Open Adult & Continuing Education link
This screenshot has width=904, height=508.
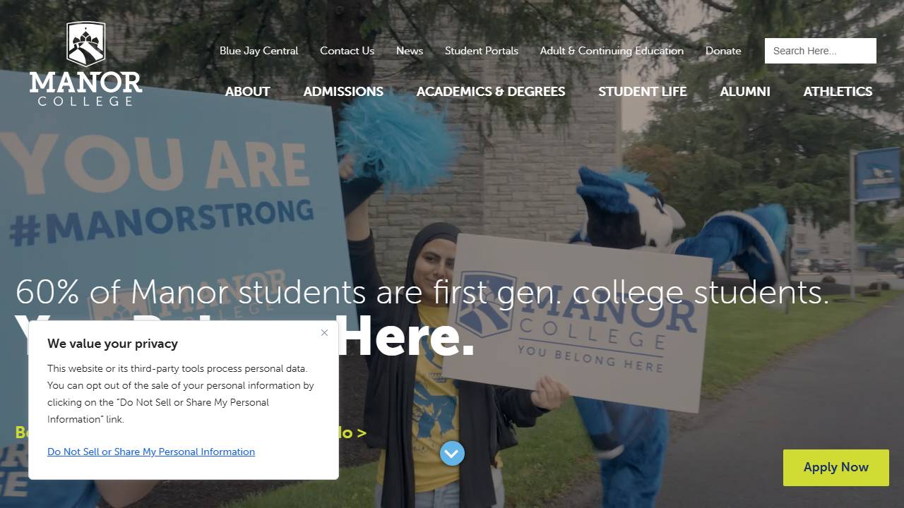pos(612,51)
